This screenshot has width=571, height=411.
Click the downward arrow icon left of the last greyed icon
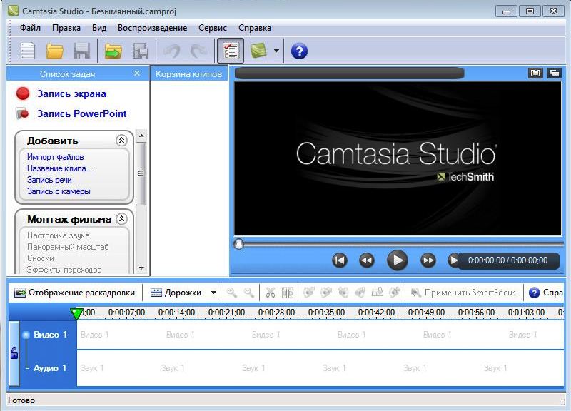(x=378, y=293)
